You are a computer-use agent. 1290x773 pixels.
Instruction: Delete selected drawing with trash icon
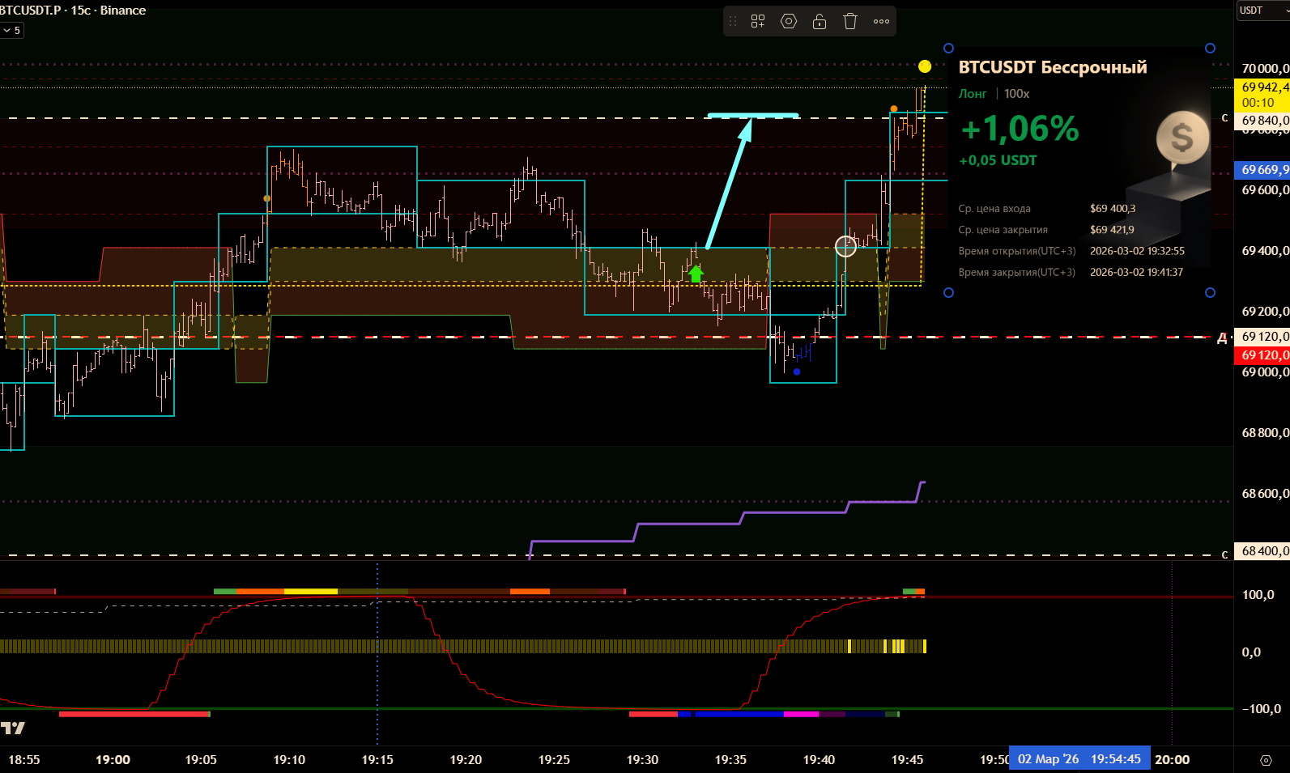[x=850, y=22]
